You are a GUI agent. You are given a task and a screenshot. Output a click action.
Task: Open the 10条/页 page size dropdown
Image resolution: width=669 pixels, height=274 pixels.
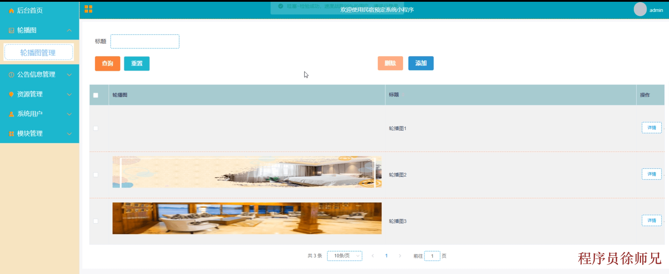[x=344, y=256]
